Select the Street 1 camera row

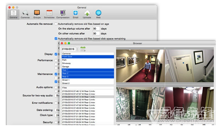pos(88,80)
